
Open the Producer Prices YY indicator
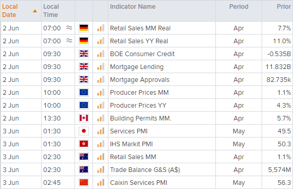pyautogui.click(x=138, y=106)
